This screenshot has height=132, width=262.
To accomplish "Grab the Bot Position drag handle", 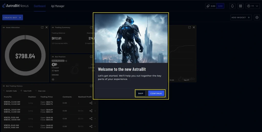I will [53, 57].
